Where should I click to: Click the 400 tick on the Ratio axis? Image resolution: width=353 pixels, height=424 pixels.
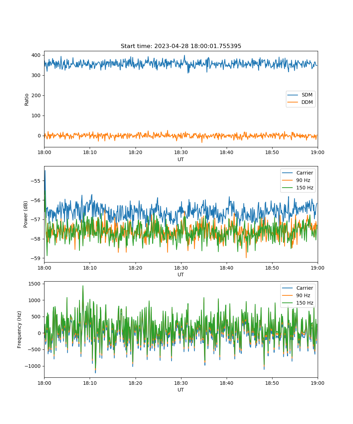pos(37,55)
